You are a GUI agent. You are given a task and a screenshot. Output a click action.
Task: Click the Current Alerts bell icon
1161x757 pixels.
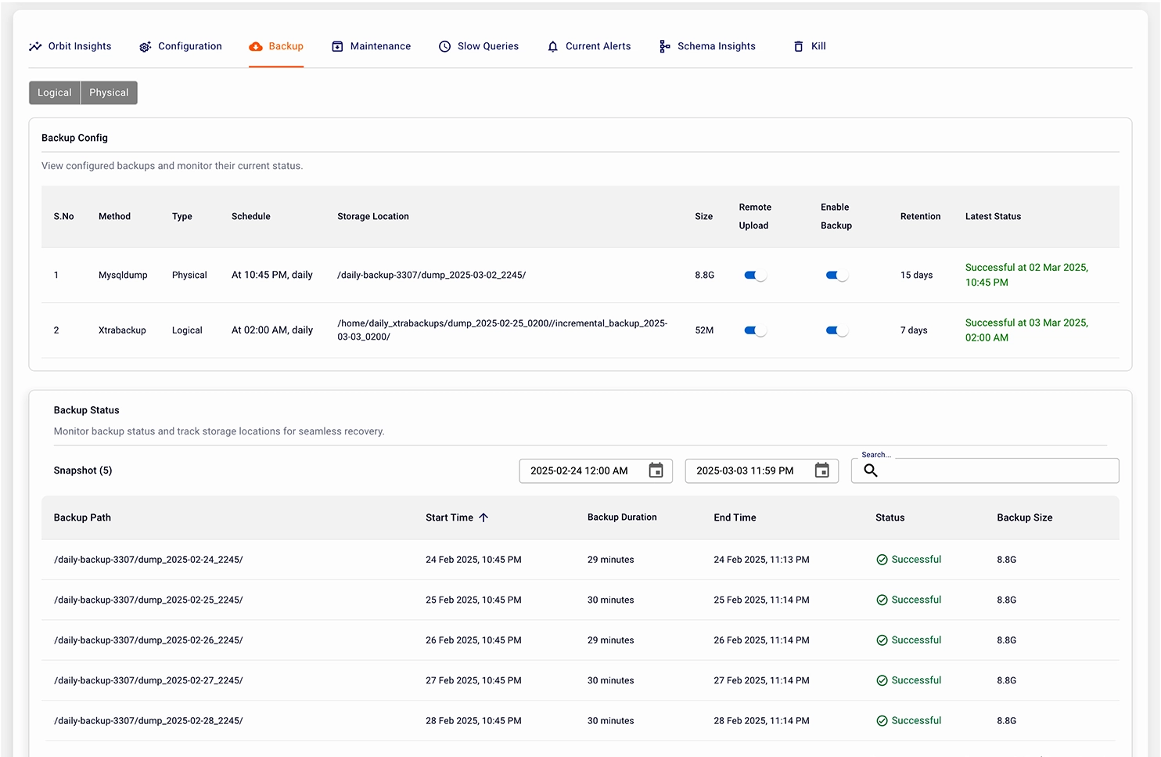[552, 47]
